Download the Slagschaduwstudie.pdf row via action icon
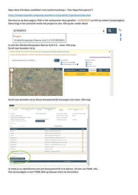 (x=82, y=151)
